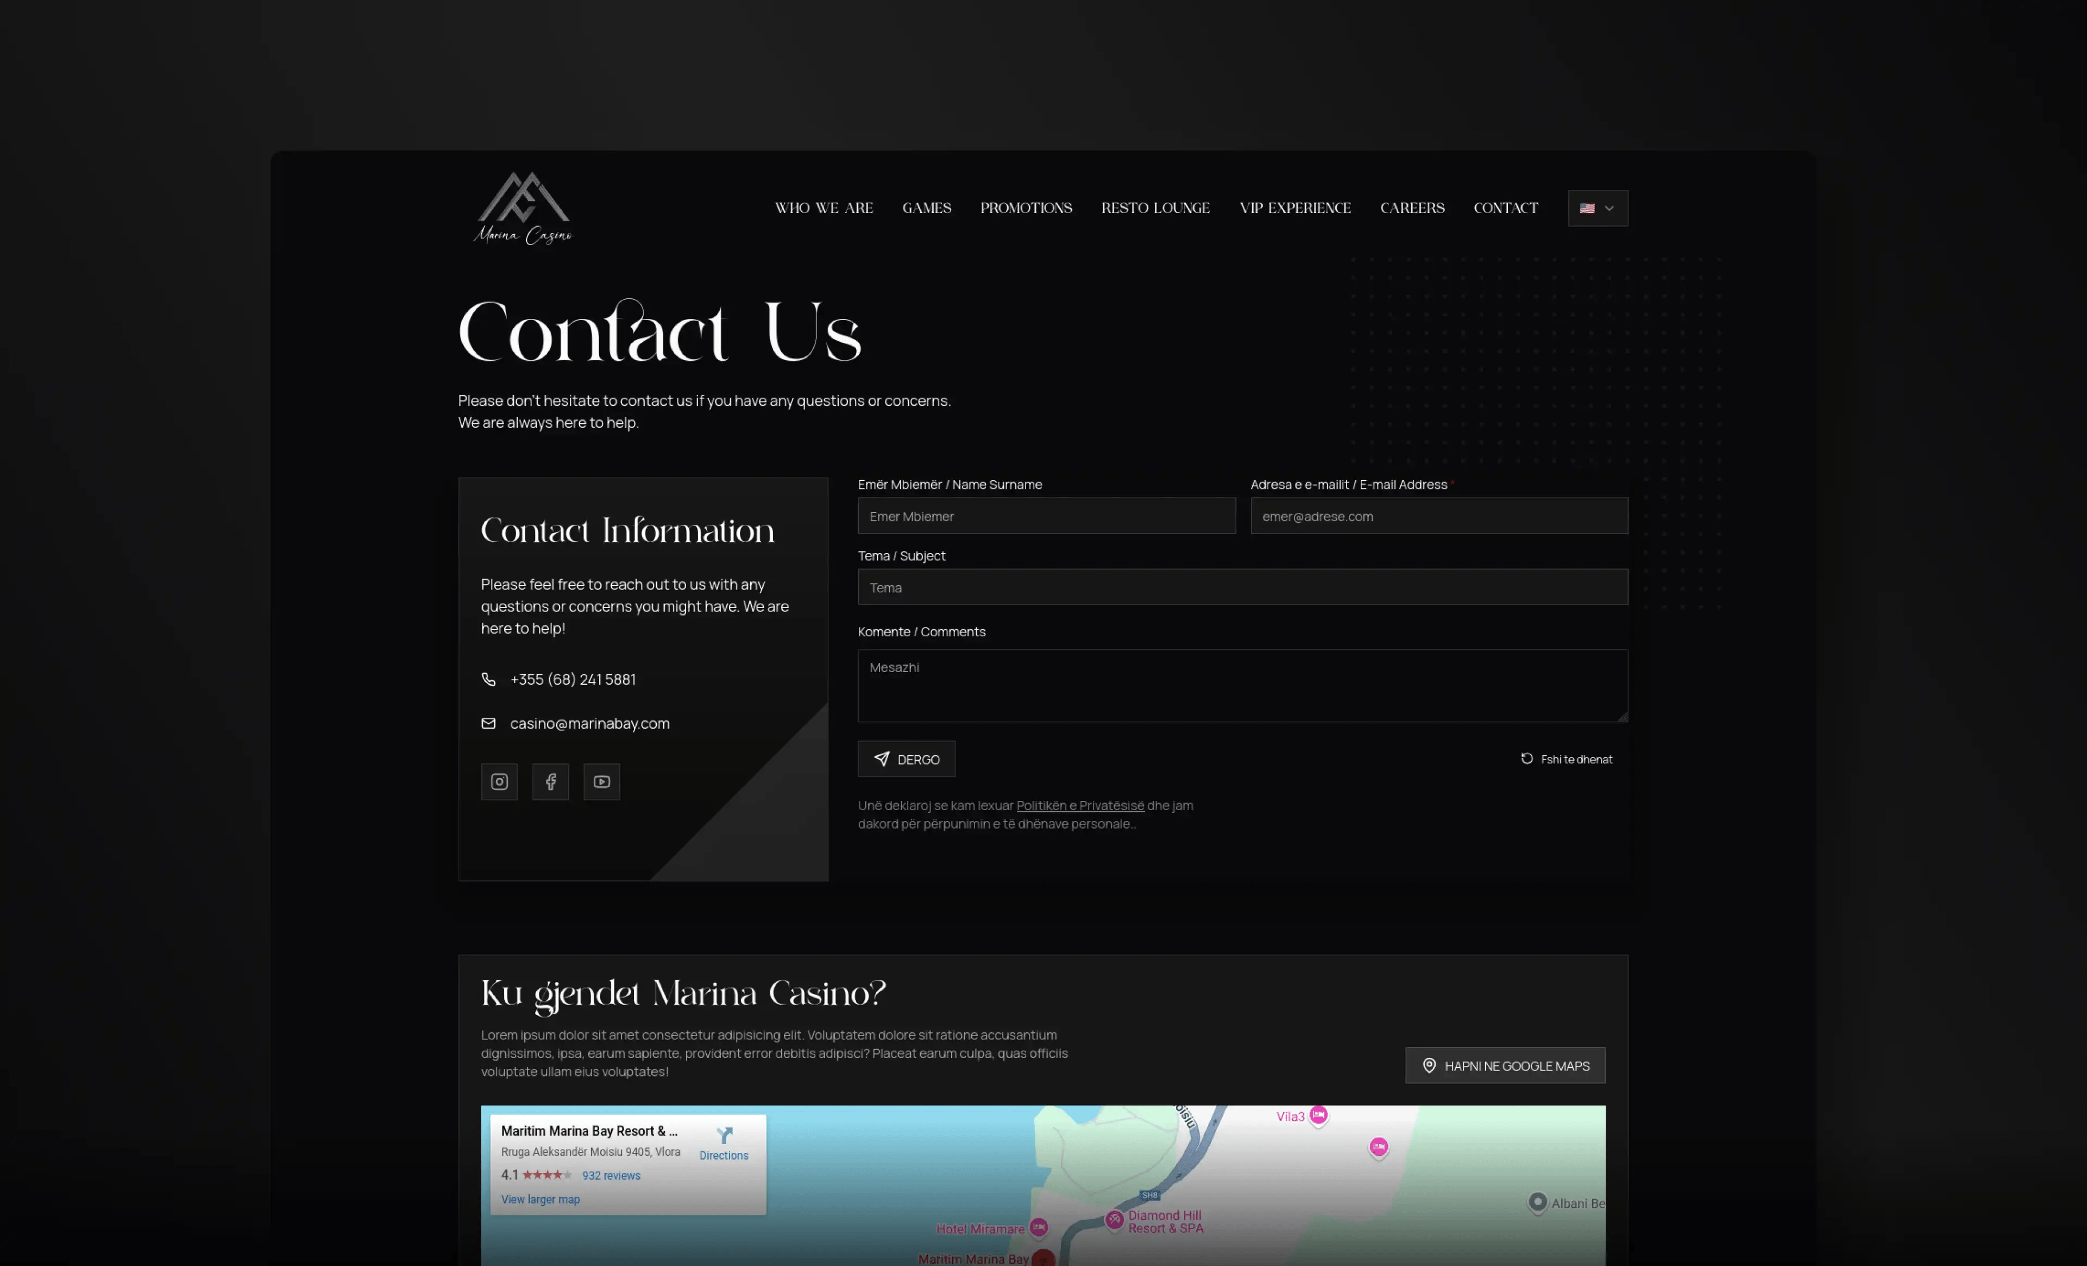Open the Instagram social icon
Viewport: 2087px width, 1266px height.
click(499, 781)
